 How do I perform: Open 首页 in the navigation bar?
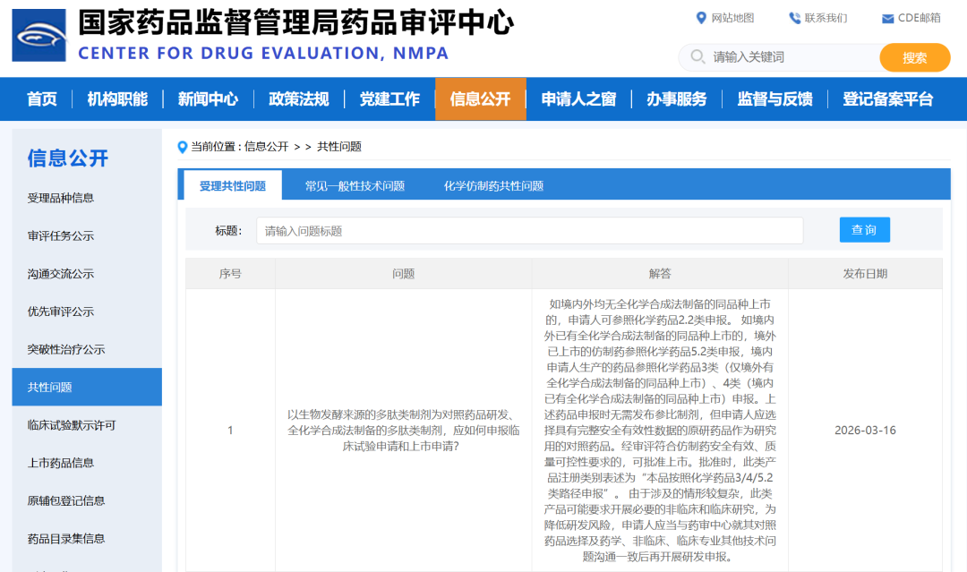click(x=42, y=99)
